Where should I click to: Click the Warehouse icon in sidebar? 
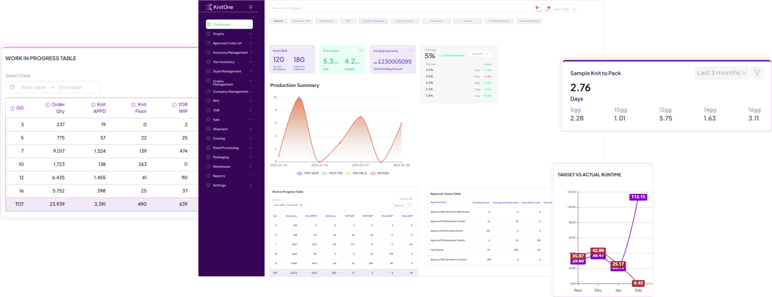[x=208, y=167]
